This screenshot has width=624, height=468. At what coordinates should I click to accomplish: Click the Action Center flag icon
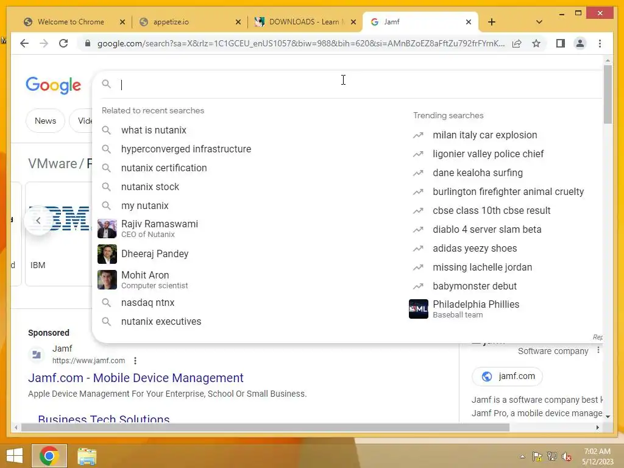click(537, 456)
